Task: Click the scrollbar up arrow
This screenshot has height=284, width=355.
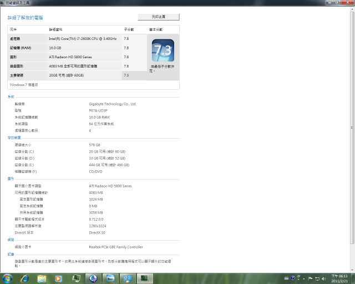Action: (352, 9)
